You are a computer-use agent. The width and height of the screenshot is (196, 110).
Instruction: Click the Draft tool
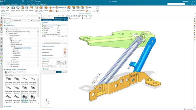[x=52, y=8]
